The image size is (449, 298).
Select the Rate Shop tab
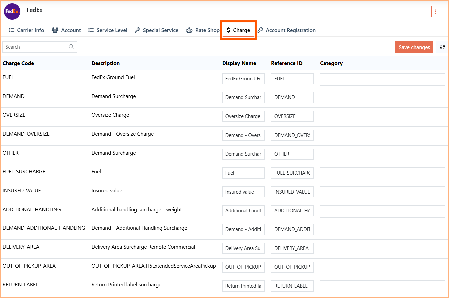[x=203, y=30]
